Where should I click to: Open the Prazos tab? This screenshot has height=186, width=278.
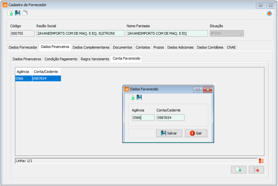(158, 47)
